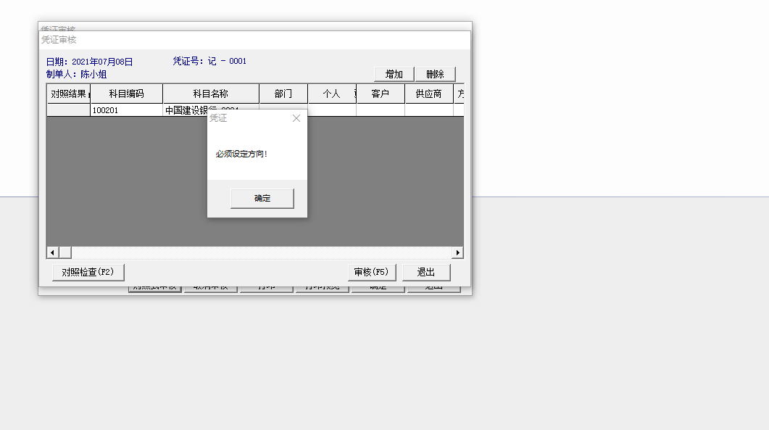Viewport: 769px width, 430px height.
Task: Select the 客户 column header
Action: tap(380, 94)
